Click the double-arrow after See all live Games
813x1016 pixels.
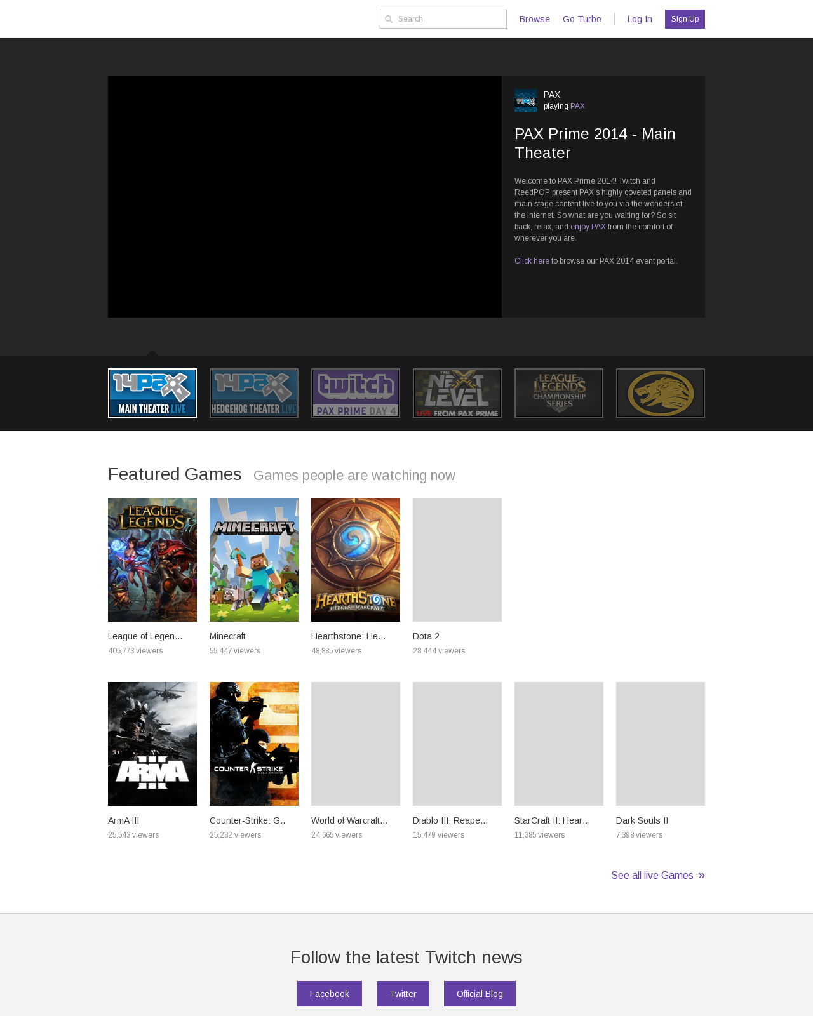pos(701,876)
